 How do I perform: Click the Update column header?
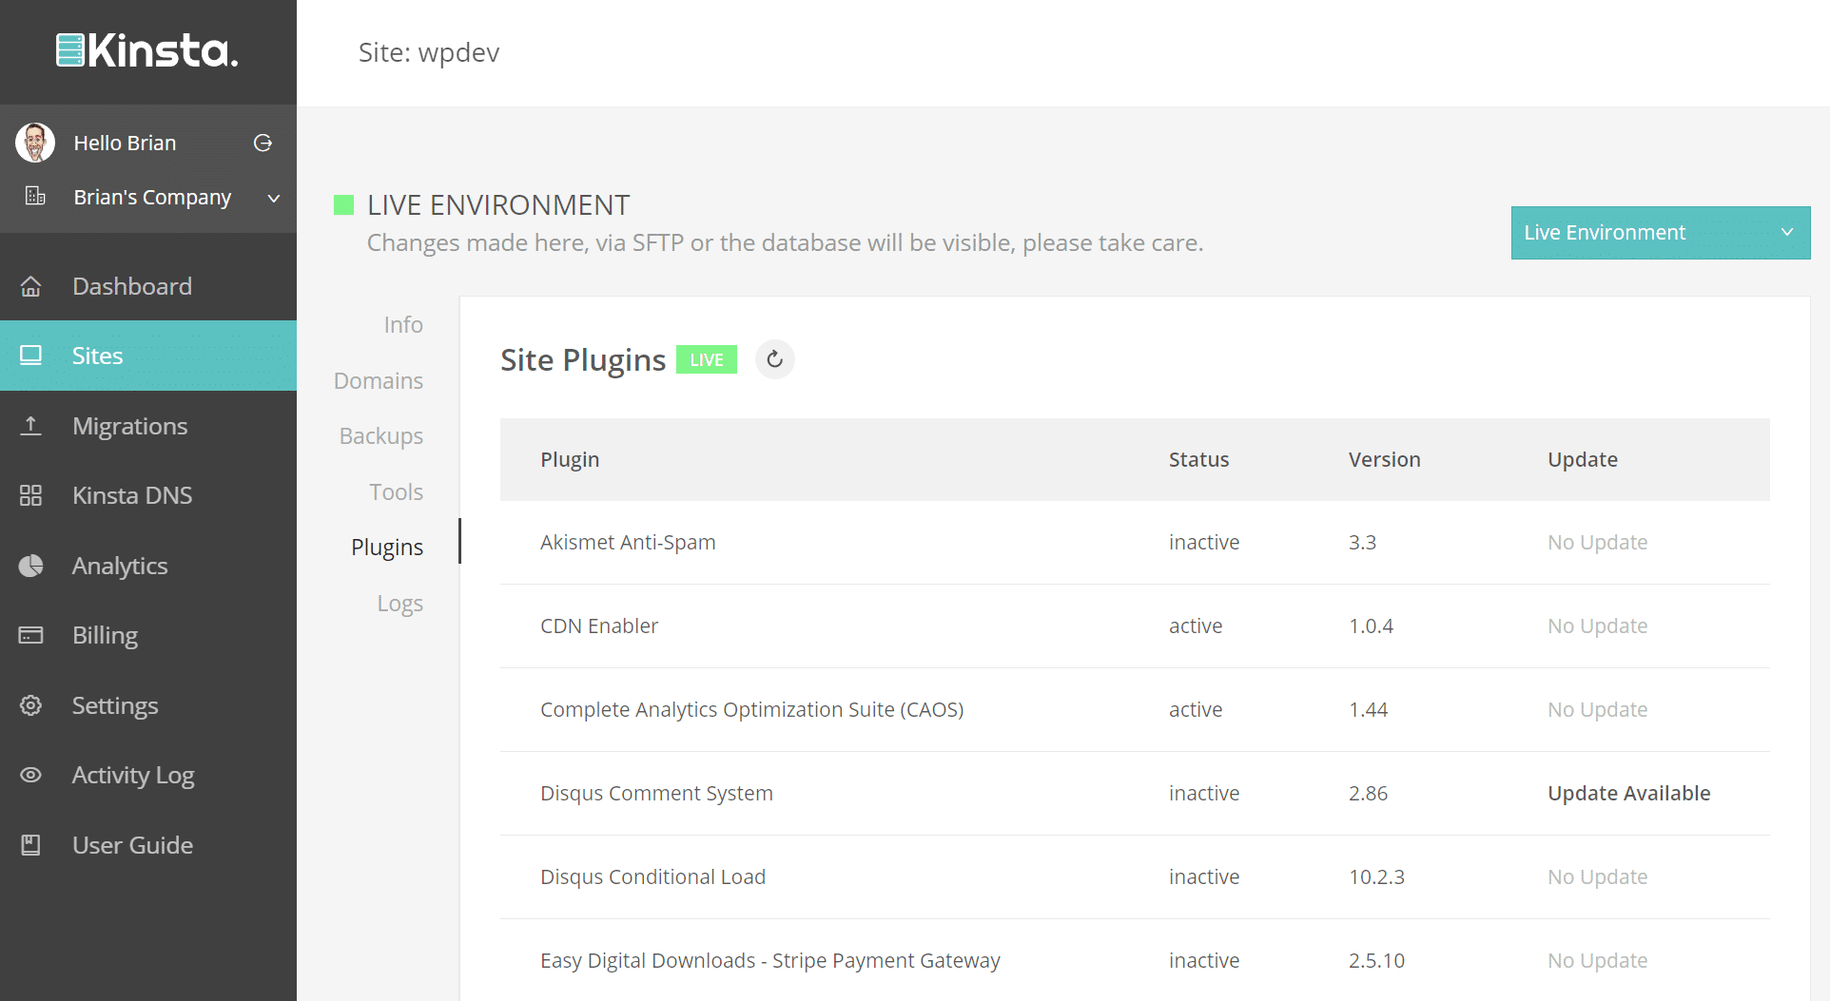(x=1582, y=459)
